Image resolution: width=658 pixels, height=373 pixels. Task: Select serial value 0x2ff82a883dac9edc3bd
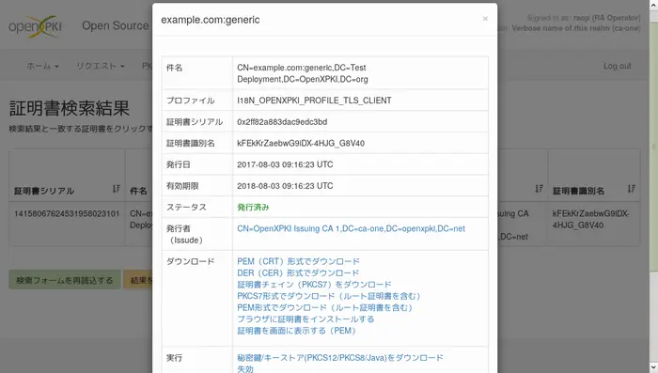(282, 122)
